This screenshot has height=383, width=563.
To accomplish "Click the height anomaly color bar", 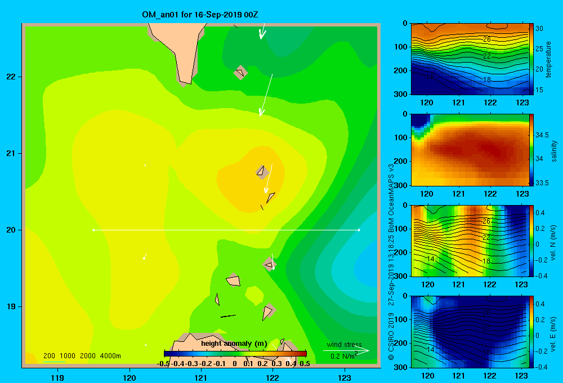I will click(x=235, y=354).
